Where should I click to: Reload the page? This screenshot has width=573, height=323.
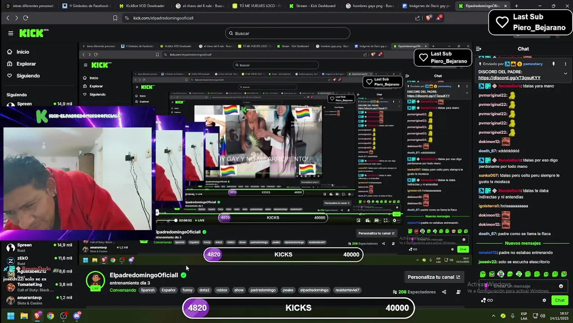pyautogui.click(x=26, y=18)
